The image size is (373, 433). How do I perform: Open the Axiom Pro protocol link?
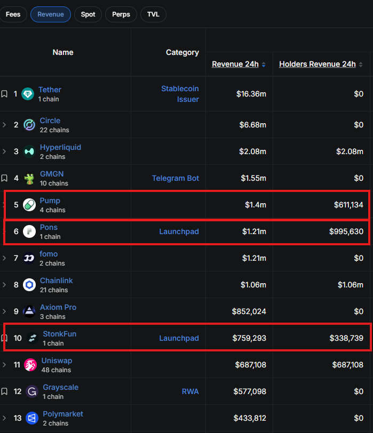pyautogui.click(x=58, y=307)
